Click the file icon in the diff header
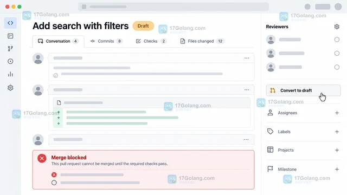The image size is (347, 195). pos(59,102)
